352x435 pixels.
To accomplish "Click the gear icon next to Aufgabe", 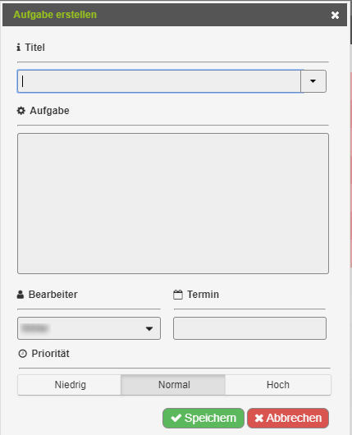I will tap(21, 111).
